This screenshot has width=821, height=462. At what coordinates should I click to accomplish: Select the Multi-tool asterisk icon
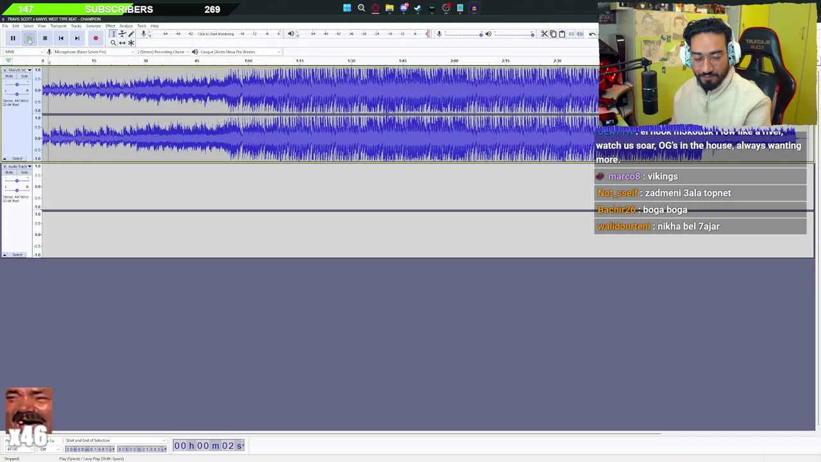click(x=131, y=43)
